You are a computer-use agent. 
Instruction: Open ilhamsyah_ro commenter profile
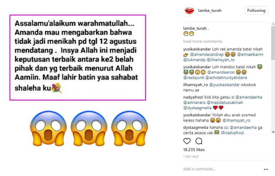pos(196,85)
